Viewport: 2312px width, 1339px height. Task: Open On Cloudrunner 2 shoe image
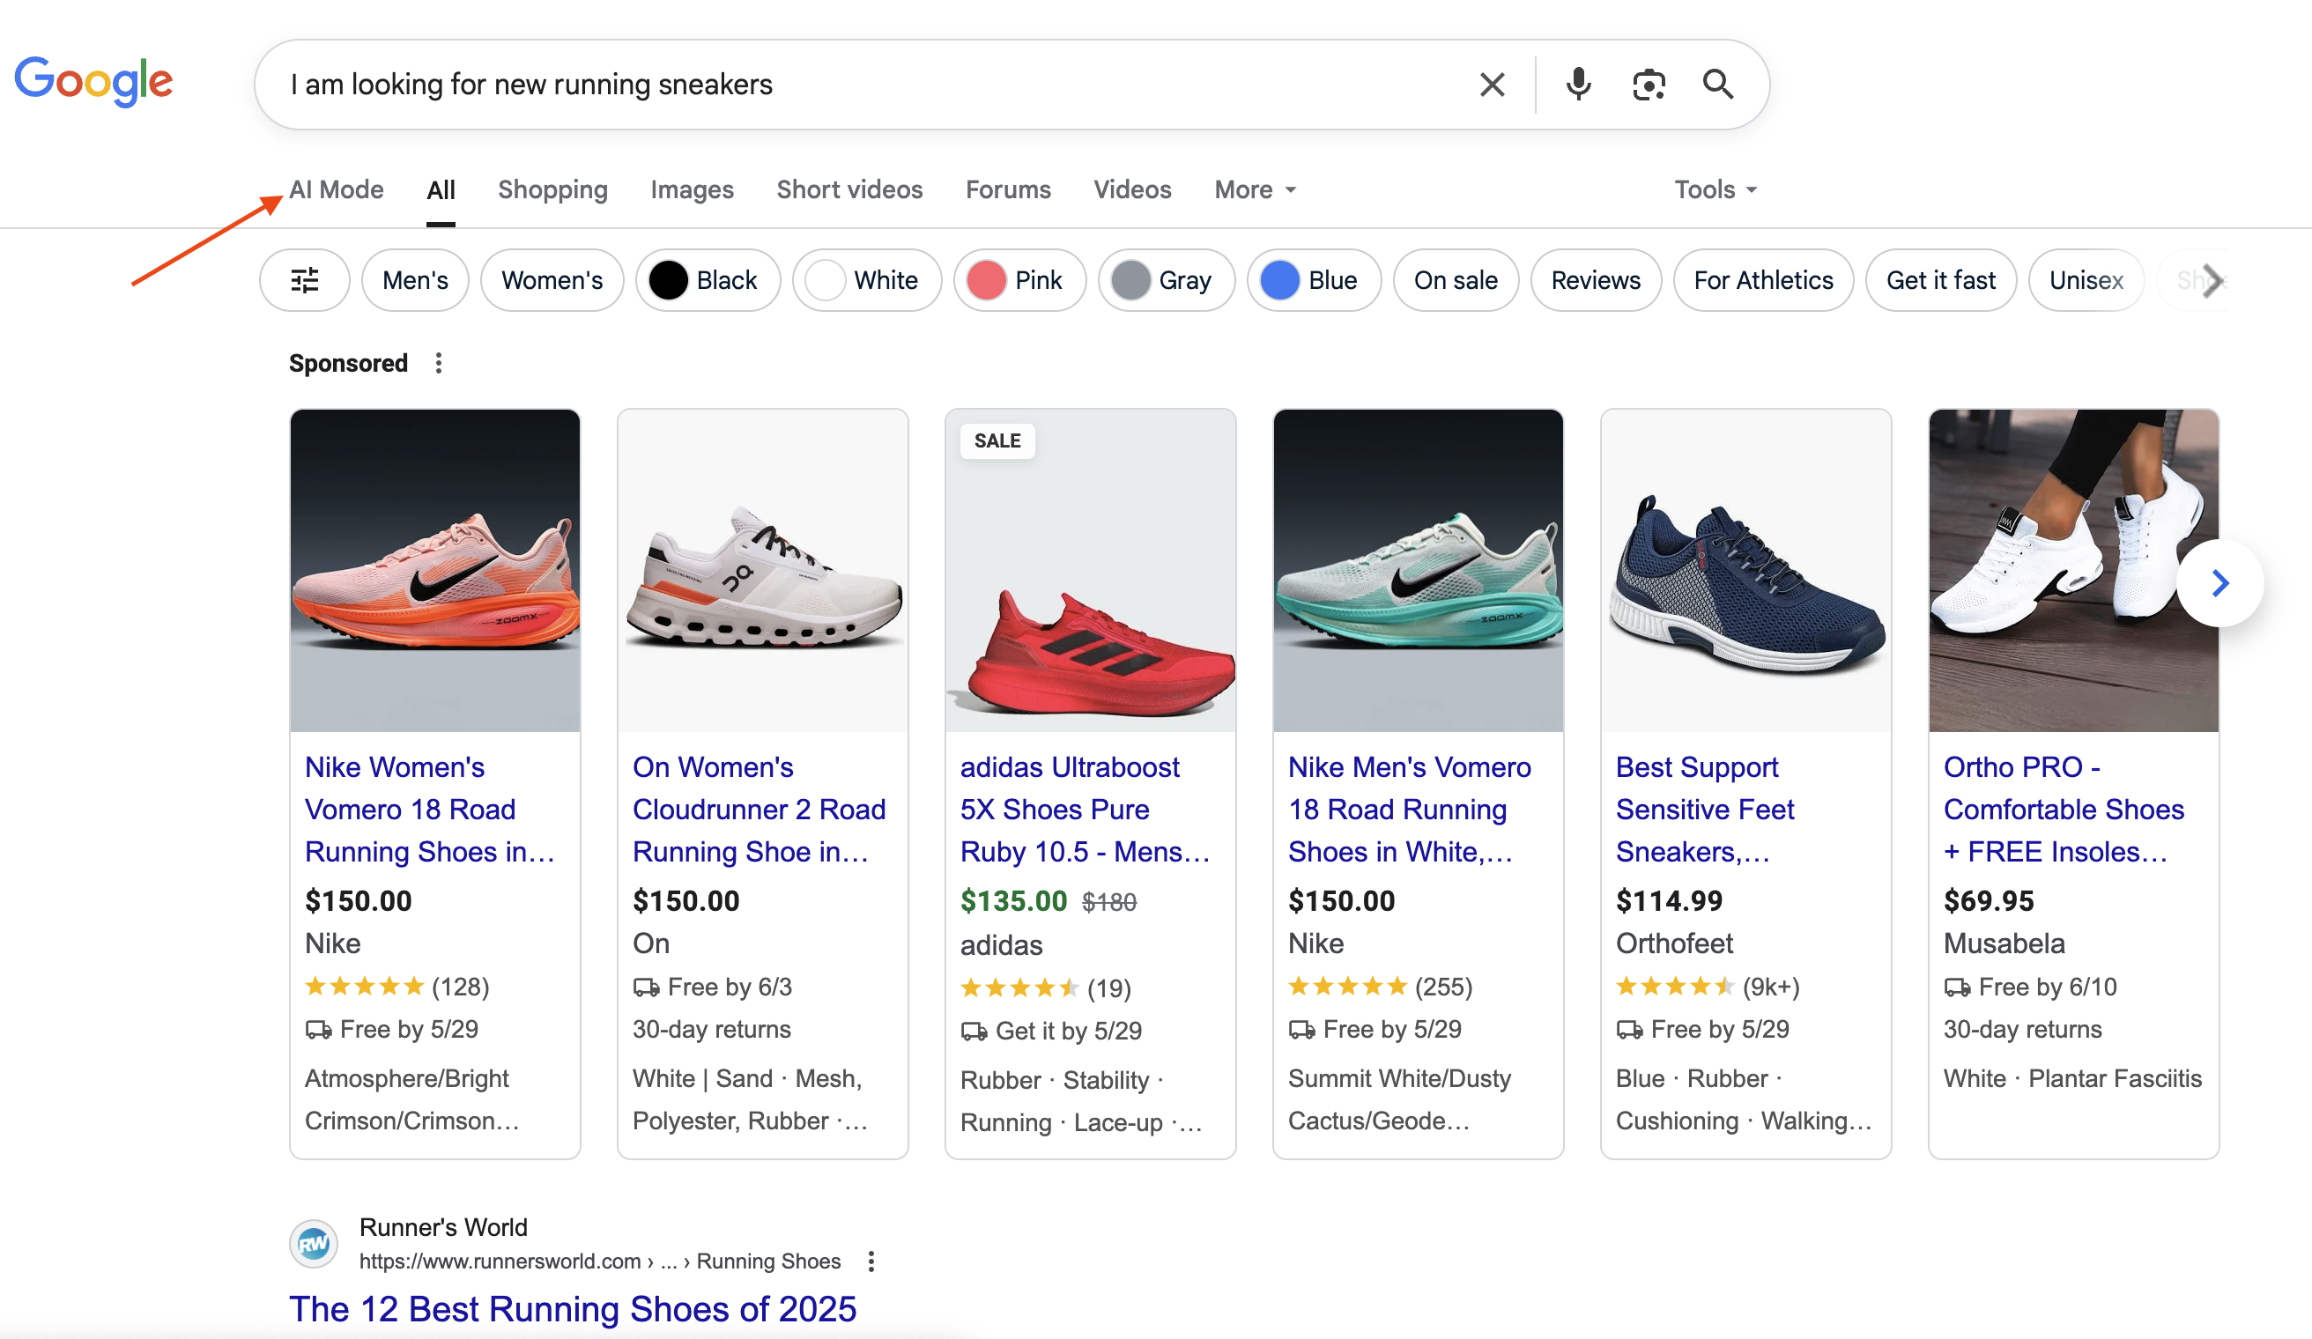point(762,571)
